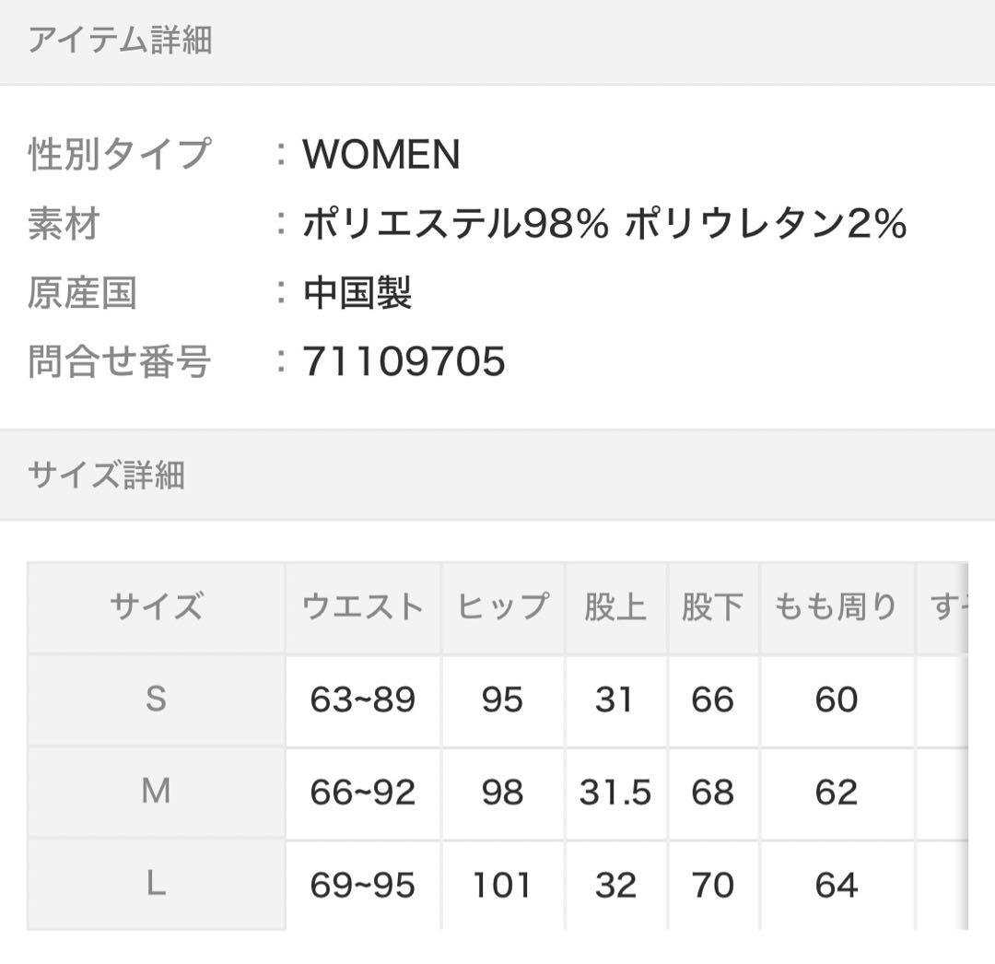Click the 股下 column header

click(x=712, y=607)
